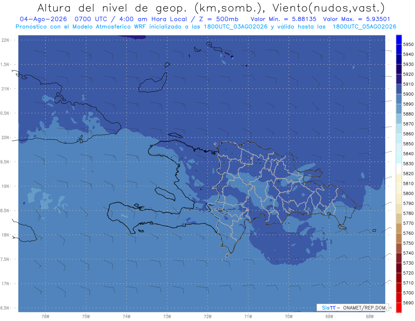Click the '5800' legend value

408,194
